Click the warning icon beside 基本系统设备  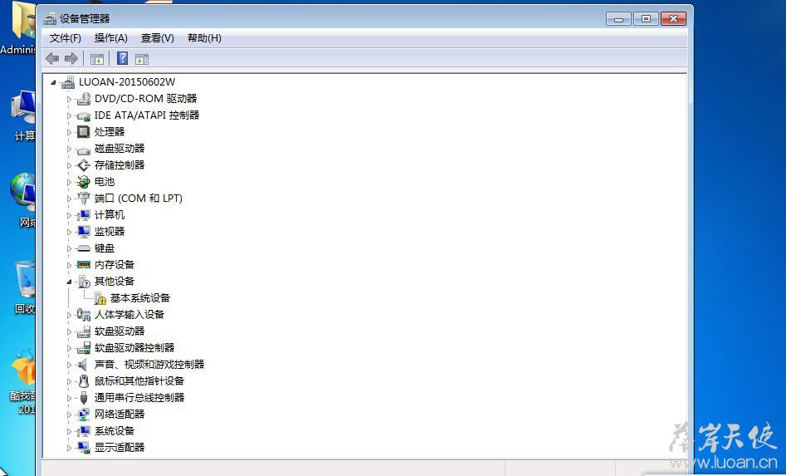pyautogui.click(x=100, y=298)
